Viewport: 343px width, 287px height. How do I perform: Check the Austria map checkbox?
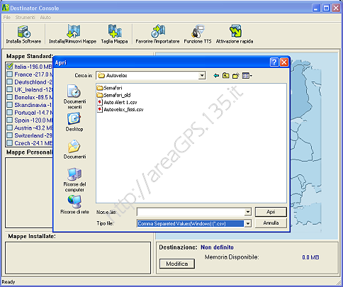pos(10,128)
